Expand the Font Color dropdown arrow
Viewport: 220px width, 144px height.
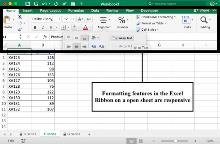tap(91, 27)
